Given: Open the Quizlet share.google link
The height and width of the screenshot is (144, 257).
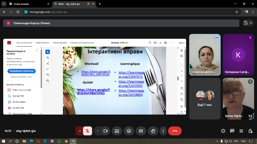Looking at the screenshot, I should [x=93, y=92].
